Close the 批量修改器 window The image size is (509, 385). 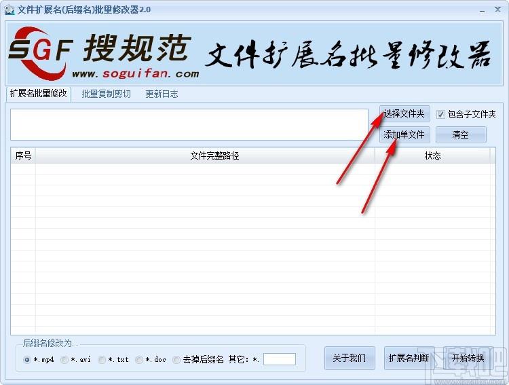[x=497, y=10]
